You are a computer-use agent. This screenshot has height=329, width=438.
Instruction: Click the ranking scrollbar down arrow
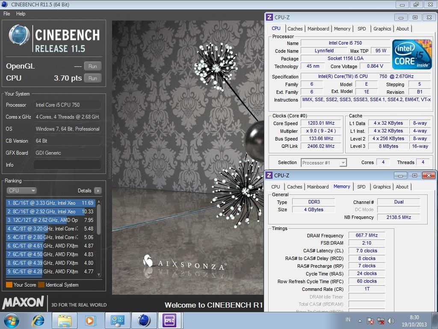pyautogui.click(x=99, y=275)
